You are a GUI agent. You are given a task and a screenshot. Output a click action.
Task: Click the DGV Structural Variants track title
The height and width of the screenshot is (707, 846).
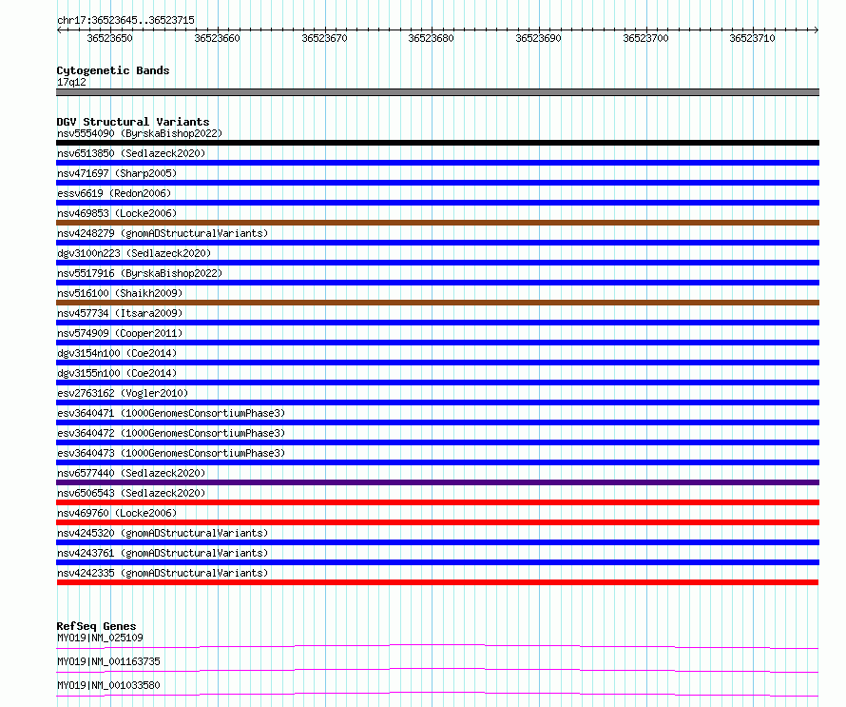133,122
